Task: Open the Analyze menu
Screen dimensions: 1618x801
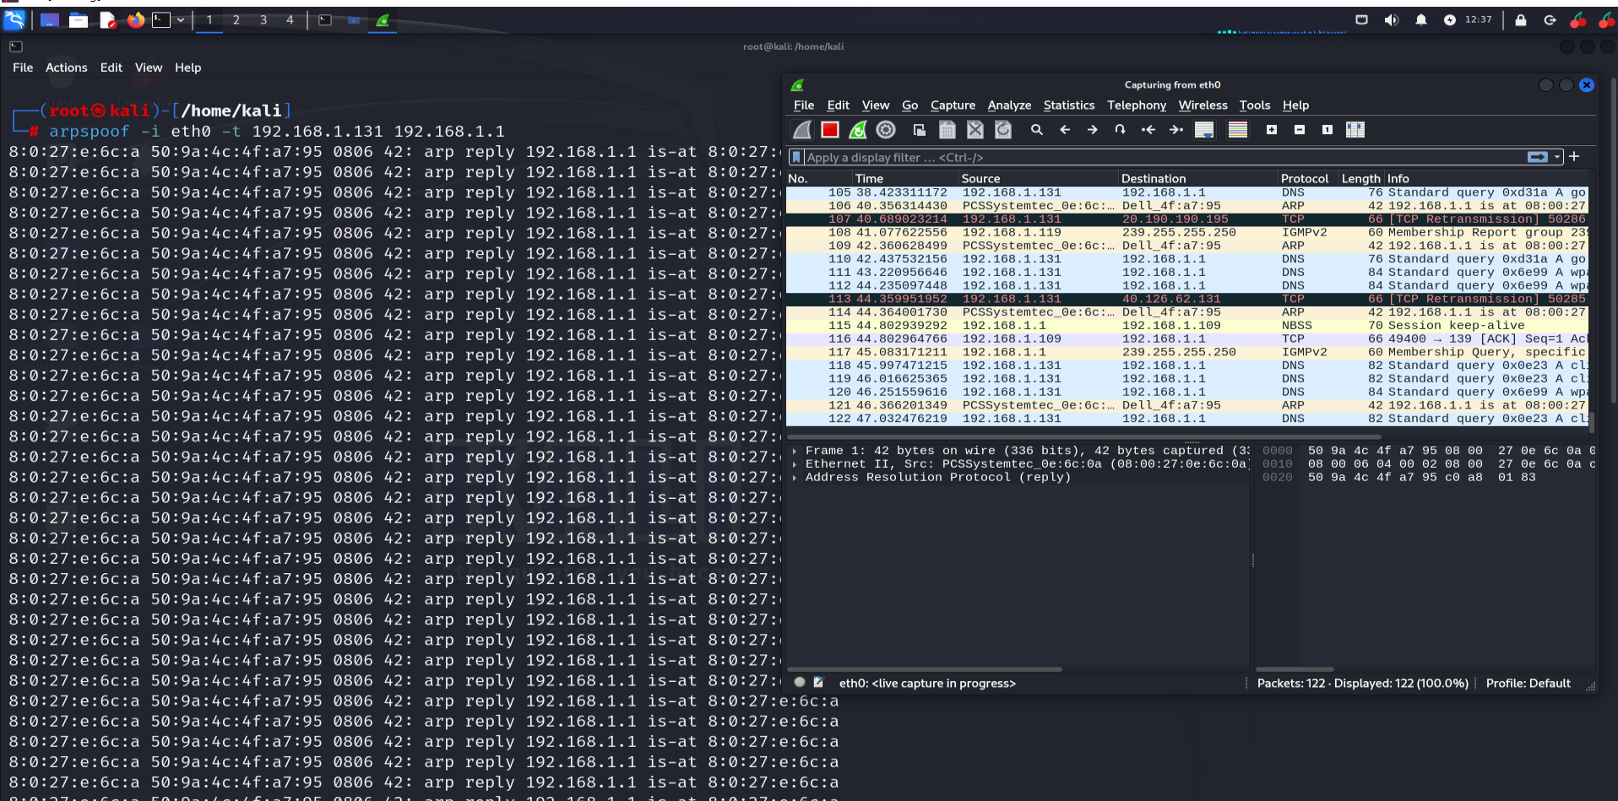Action: tap(1009, 106)
